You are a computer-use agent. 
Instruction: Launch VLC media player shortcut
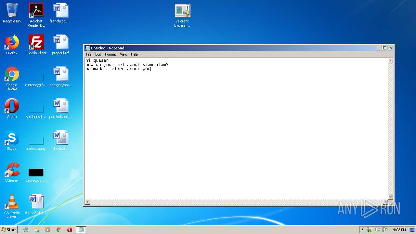12,206
